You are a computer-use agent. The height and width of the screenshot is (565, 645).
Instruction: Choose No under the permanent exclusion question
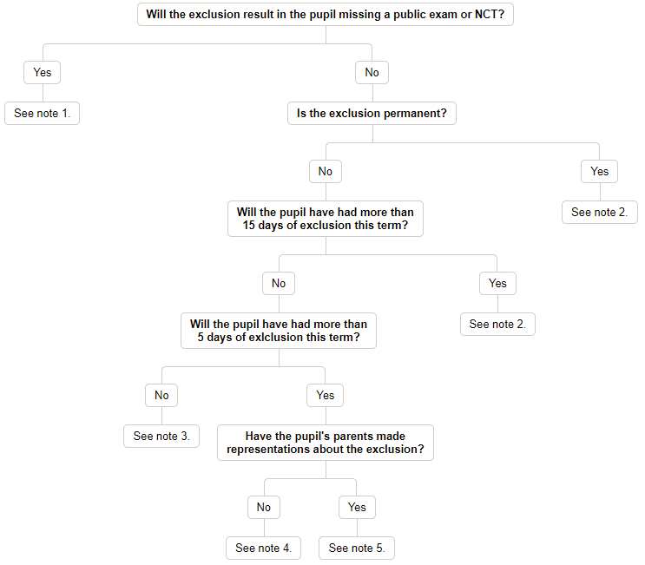(x=326, y=171)
